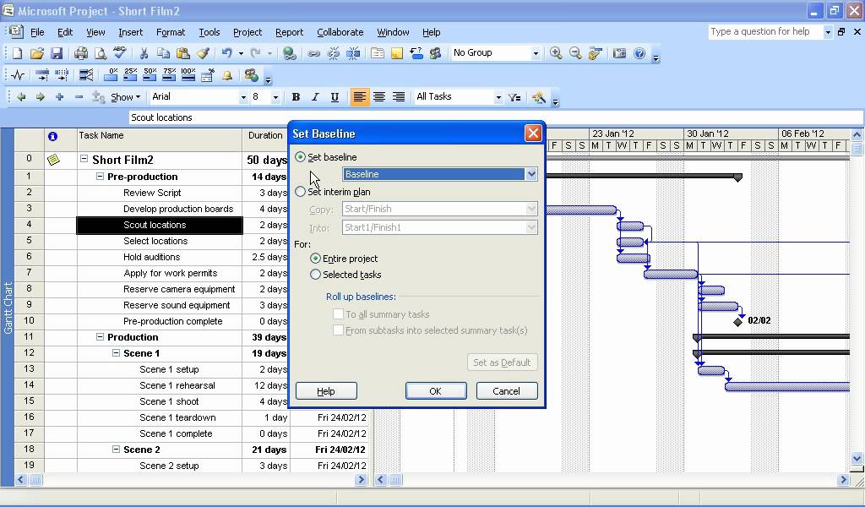Click the task table's scroll-right arrow
The width and height of the screenshot is (865, 507).
[361, 480]
